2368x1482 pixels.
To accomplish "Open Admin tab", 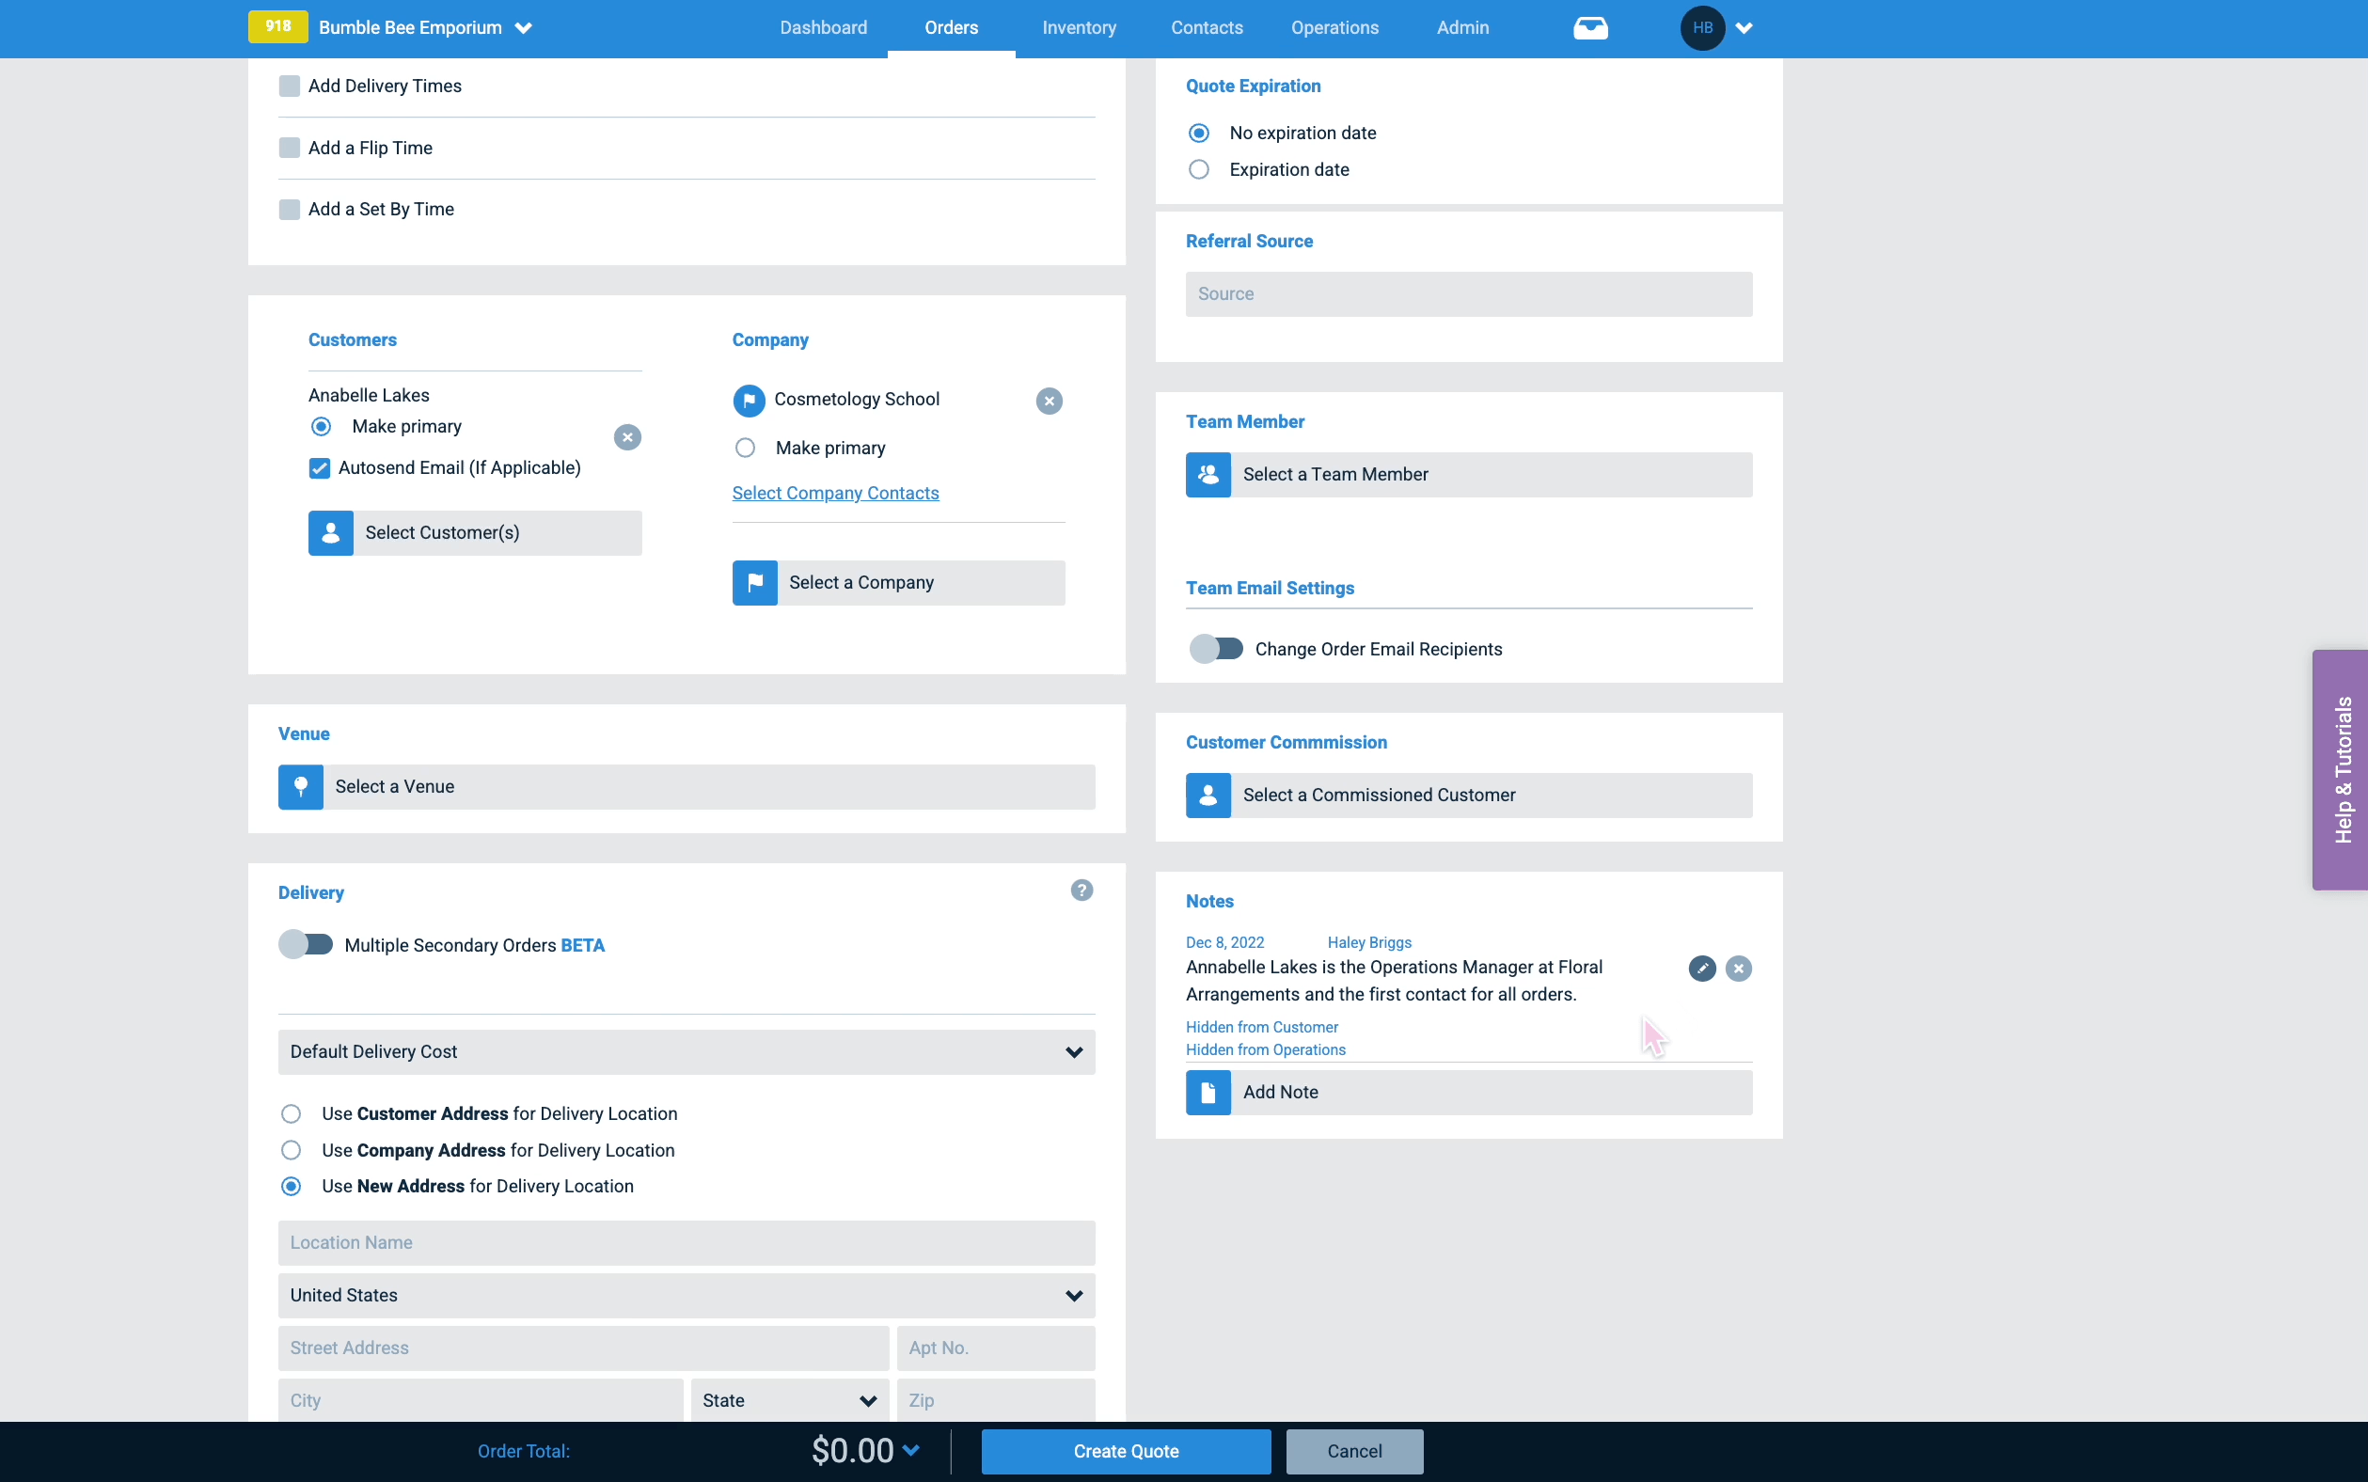I will (x=1462, y=27).
